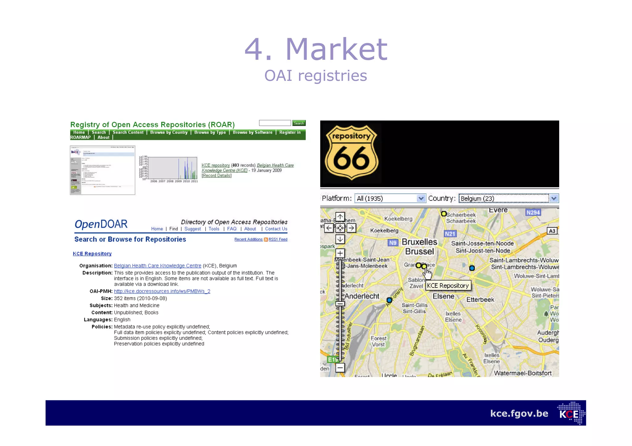Open the ROAR About menu item
The width and height of the screenshot is (632, 446).
click(103, 137)
